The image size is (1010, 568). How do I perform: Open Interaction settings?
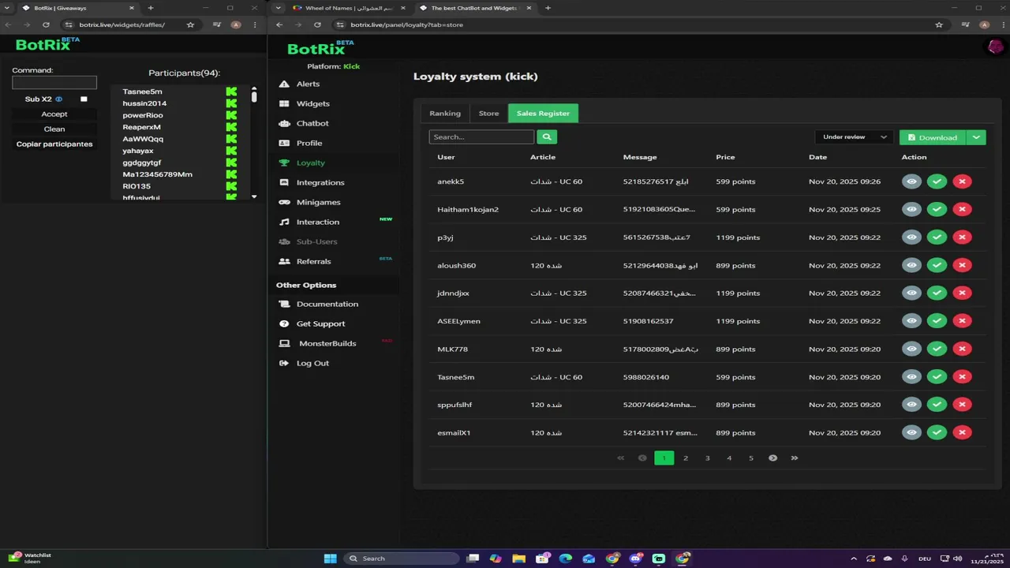[x=317, y=222]
